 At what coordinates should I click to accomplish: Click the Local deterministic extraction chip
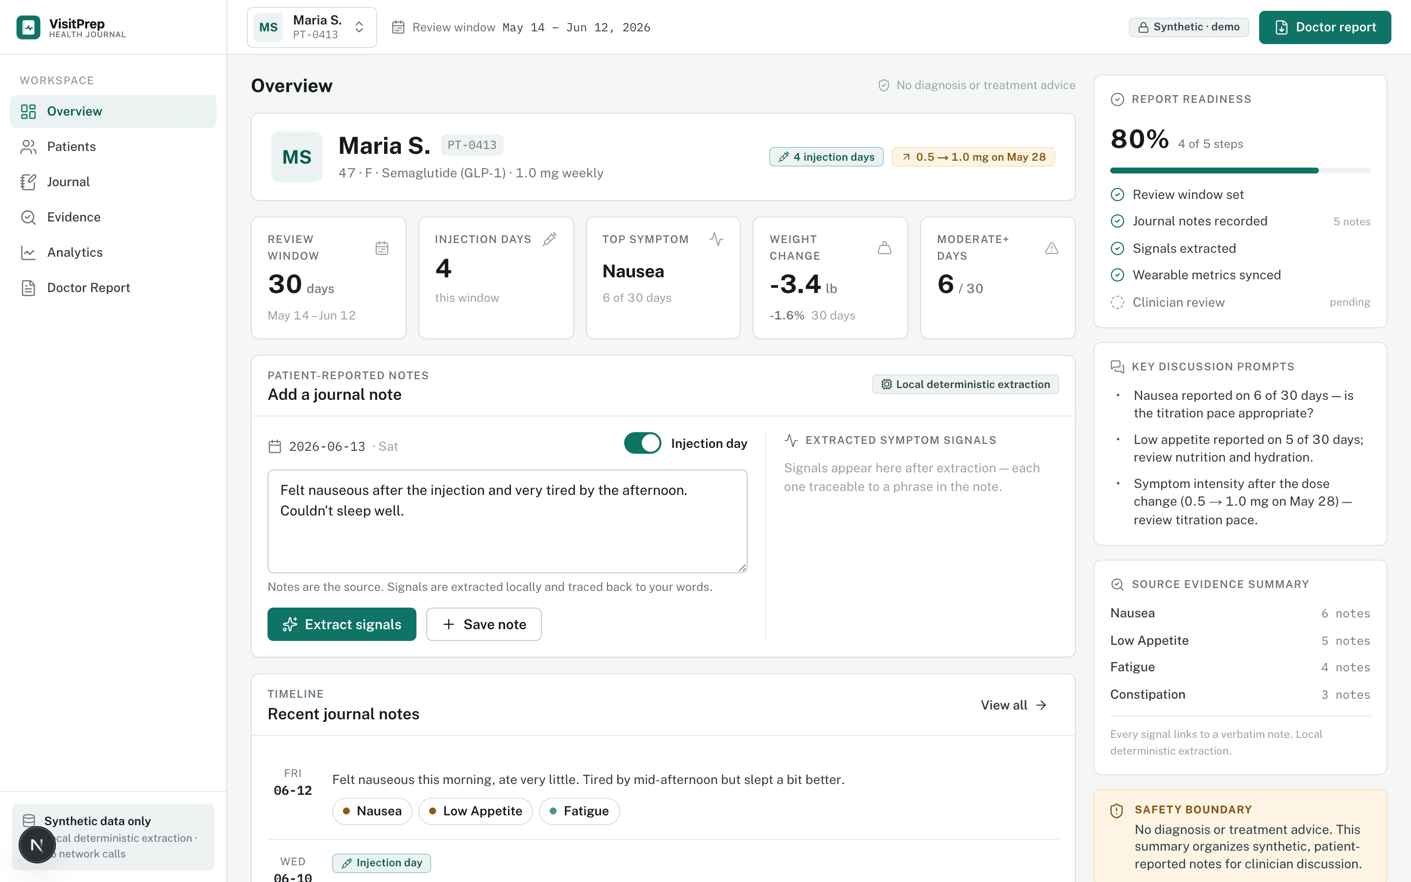pyautogui.click(x=966, y=385)
